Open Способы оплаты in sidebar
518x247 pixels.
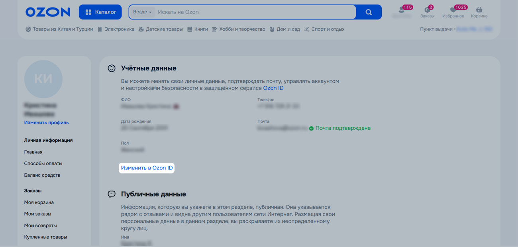[x=43, y=163]
